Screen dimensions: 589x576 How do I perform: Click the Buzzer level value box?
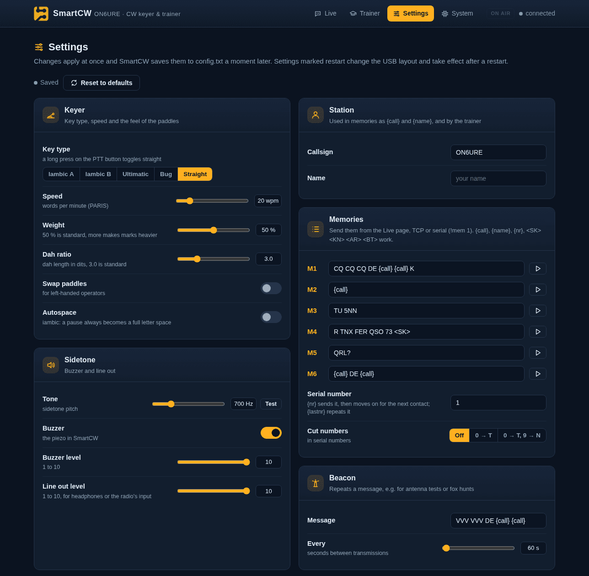(x=268, y=462)
